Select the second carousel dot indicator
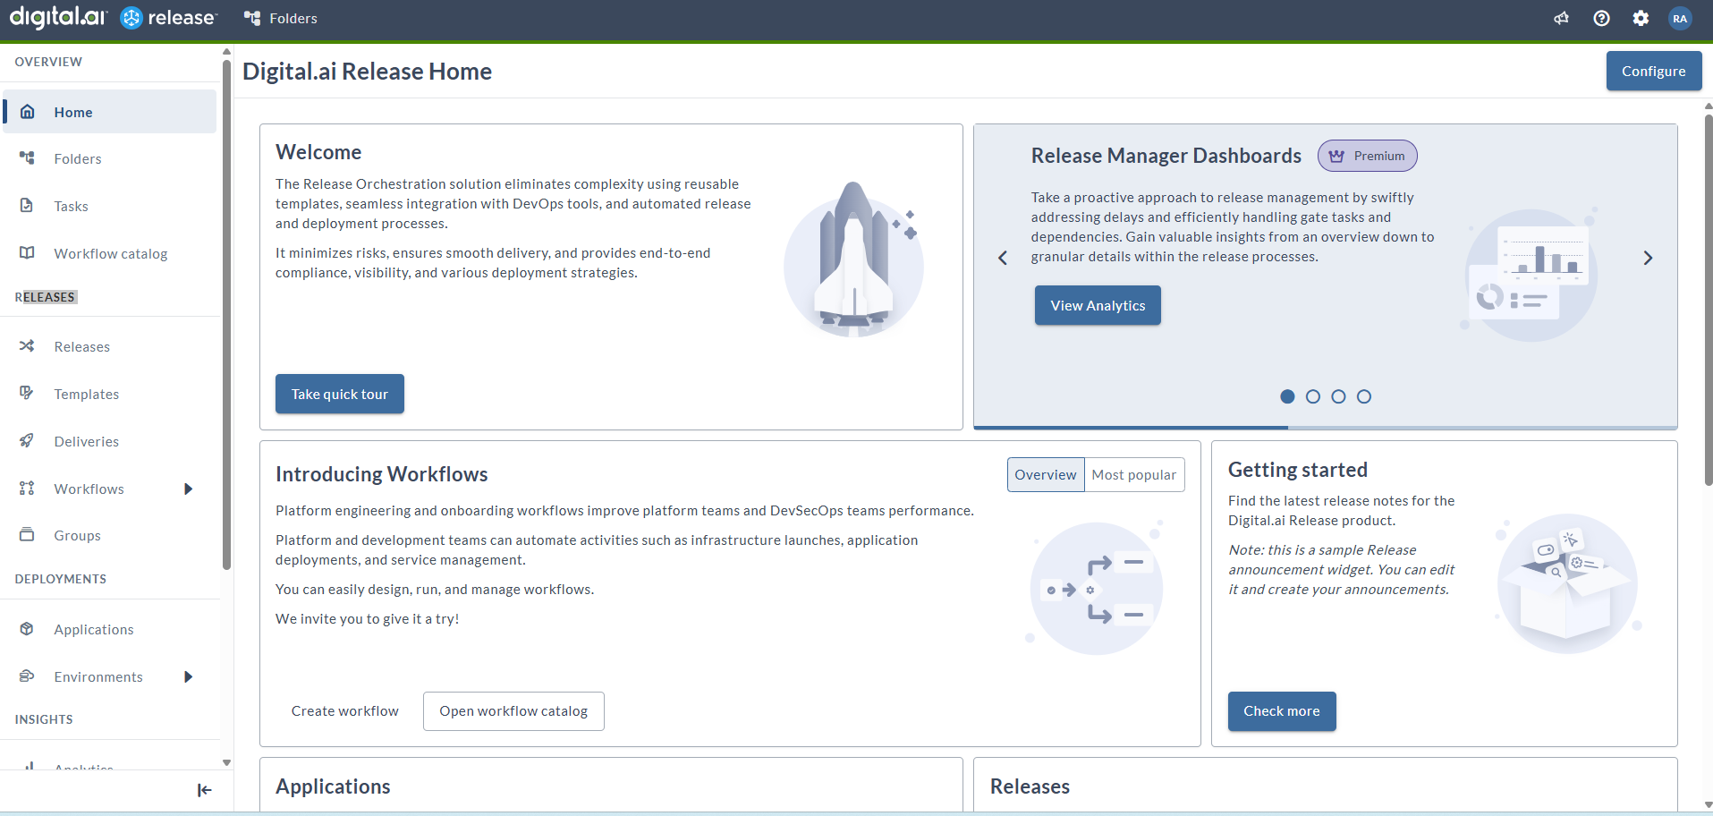Viewport: 1713px width, 816px height. pos(1312,396)
